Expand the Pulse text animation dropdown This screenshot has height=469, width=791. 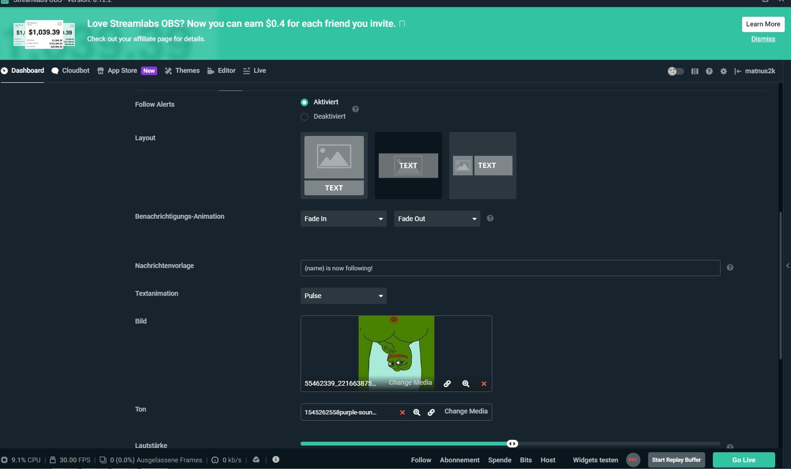coord(343,296)
